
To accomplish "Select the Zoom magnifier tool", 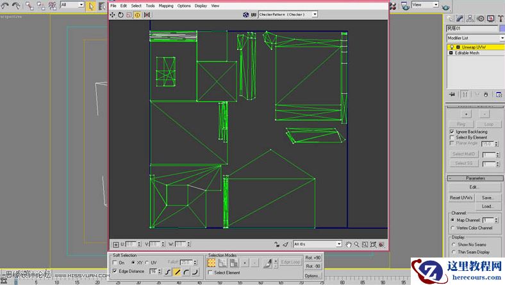I will coord(356,245).
